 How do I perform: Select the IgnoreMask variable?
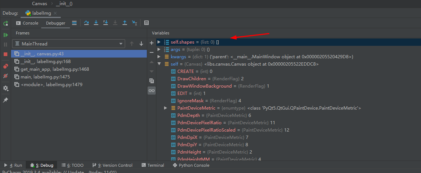click(289, 101)
